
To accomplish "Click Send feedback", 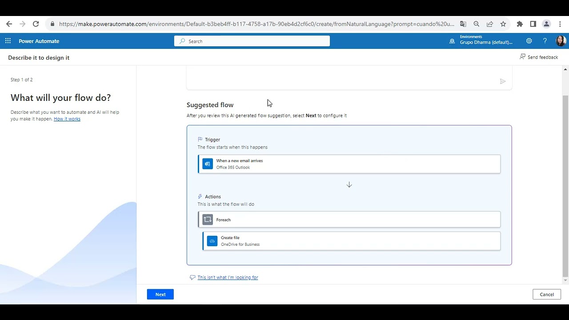I will 539,57.
